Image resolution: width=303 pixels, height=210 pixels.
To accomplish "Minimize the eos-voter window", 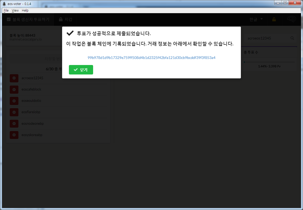I will tap(278, 3).
